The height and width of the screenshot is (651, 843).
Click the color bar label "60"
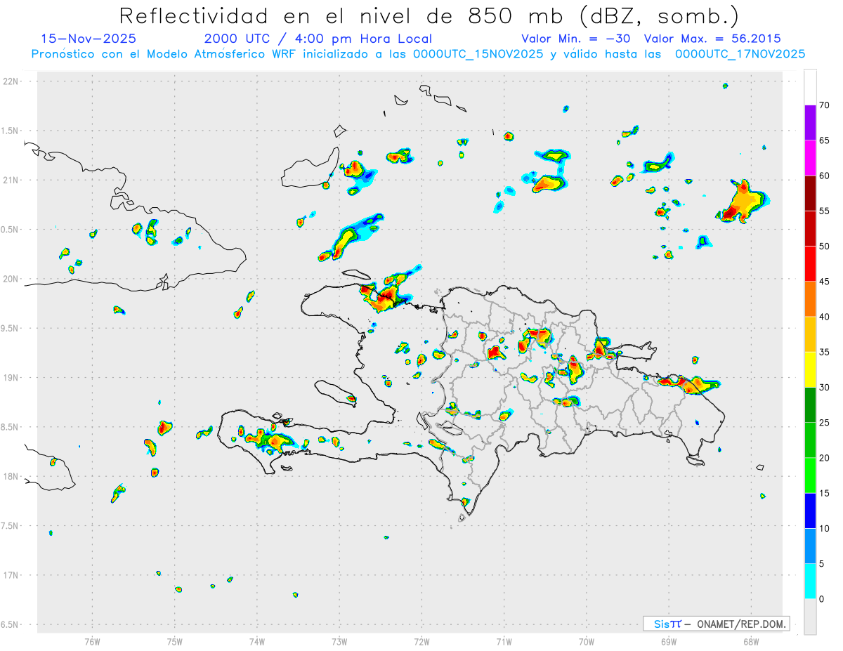825,176
